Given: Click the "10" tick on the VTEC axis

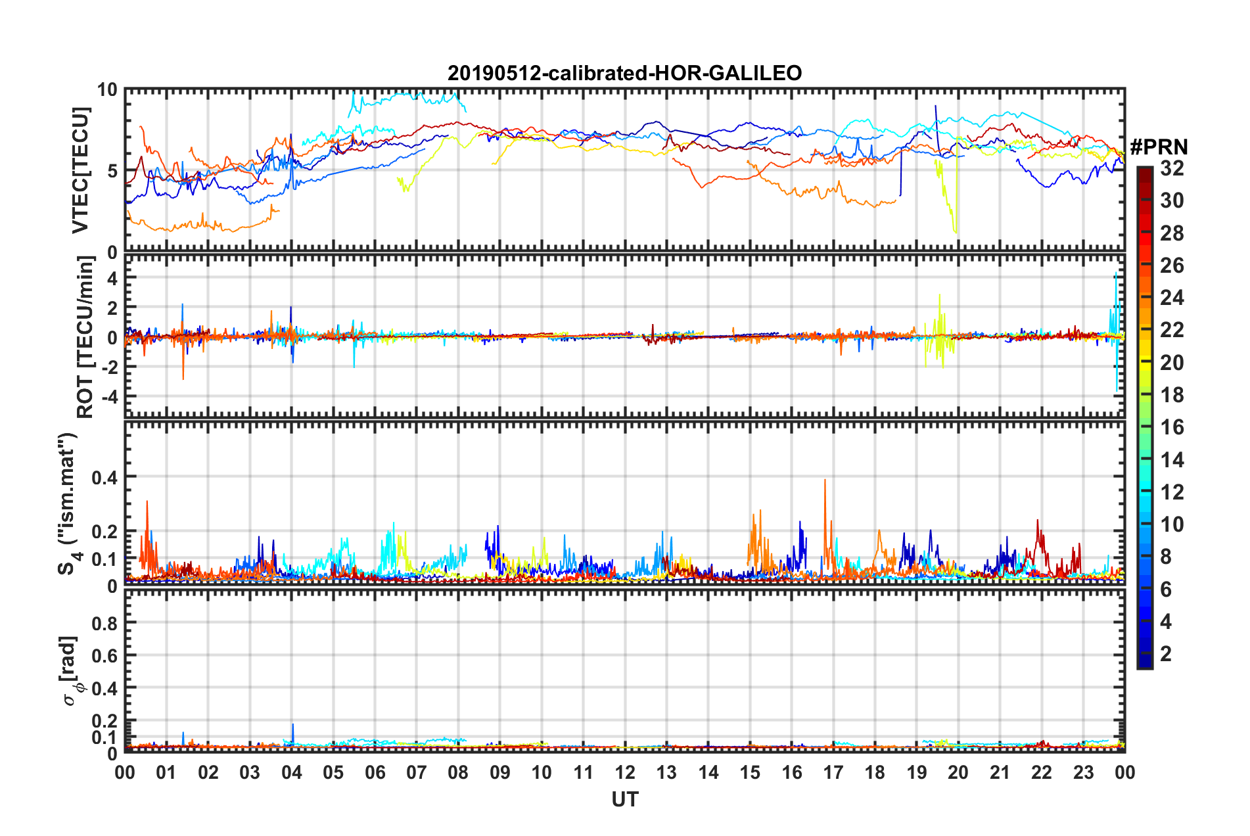Looking at the screenshot, I should tap(107, 90).
